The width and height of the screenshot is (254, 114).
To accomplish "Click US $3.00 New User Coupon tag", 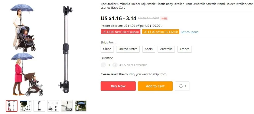I will coord(121,32).
